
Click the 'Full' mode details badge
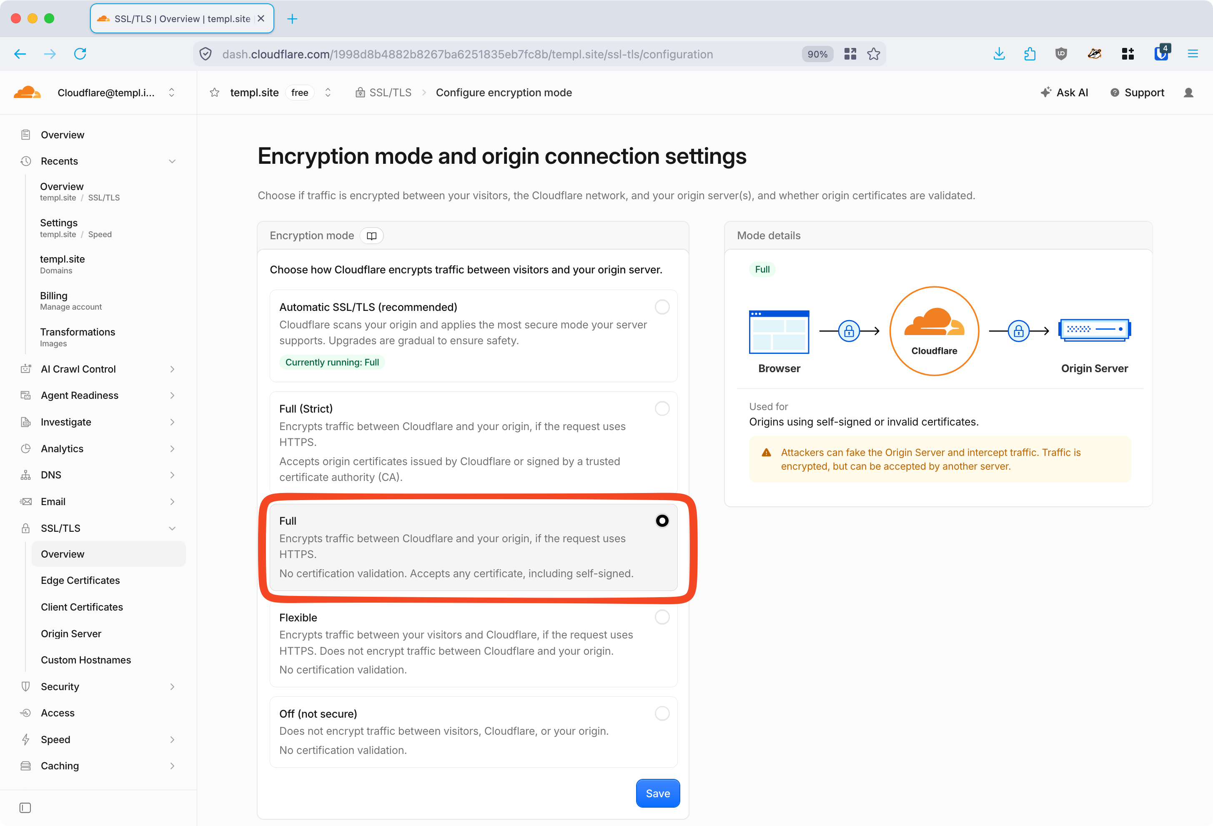point(762,269)
